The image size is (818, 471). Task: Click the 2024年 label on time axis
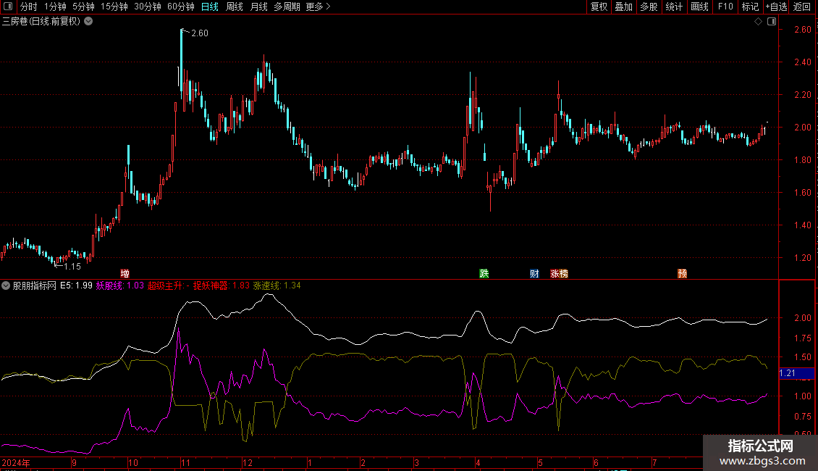click(x=16, y=462)
